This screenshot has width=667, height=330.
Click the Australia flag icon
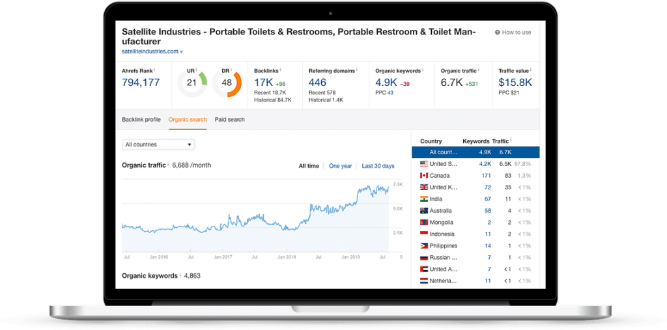click(x=423, y=211)
